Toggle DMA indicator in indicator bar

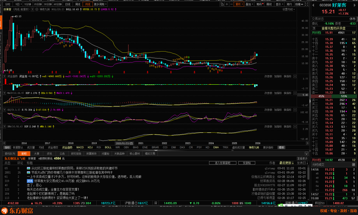[x=216, y=147]
